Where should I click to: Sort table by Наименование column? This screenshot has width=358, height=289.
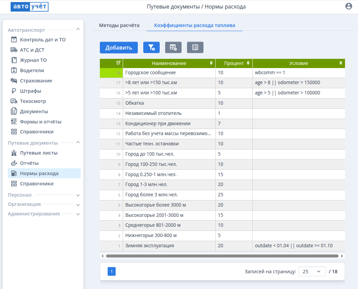coord(169,63)
